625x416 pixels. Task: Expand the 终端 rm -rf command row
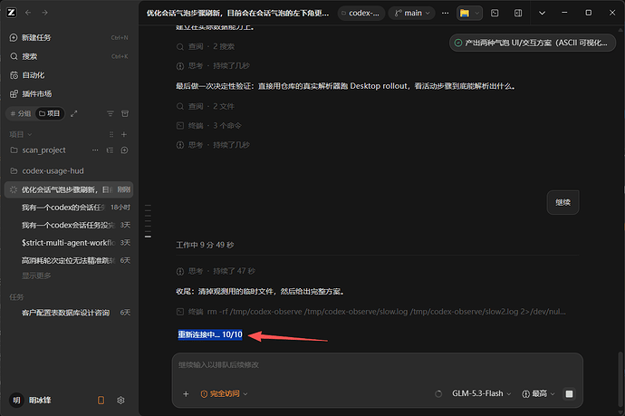371,312
